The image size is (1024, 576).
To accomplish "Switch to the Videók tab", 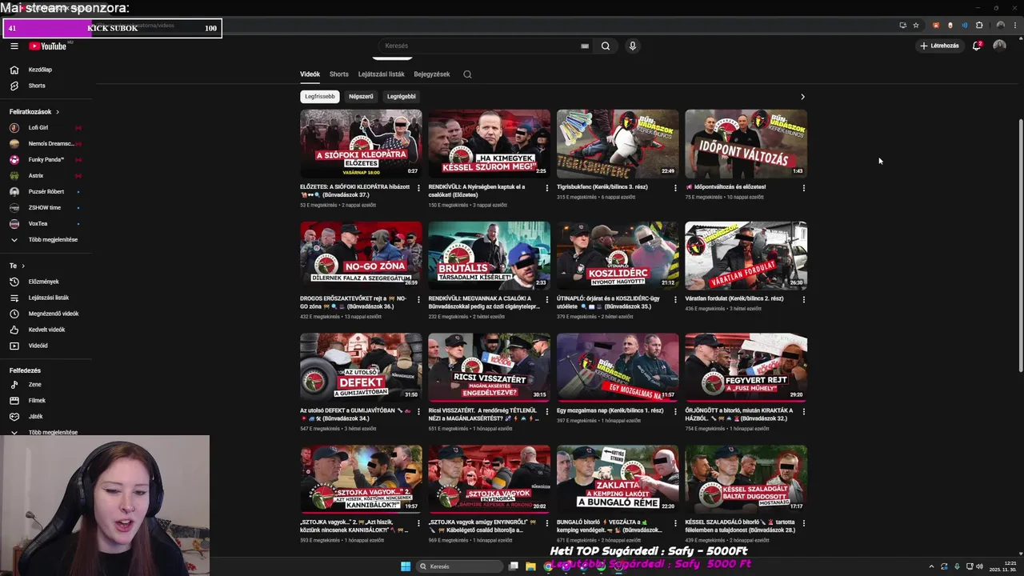I will click(310, 74).
